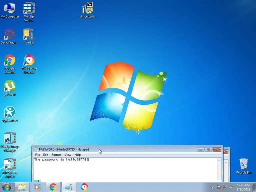Select the Recycle Bin icon
Viewport: 256px width, 192px height.
[x=243, y=166]
